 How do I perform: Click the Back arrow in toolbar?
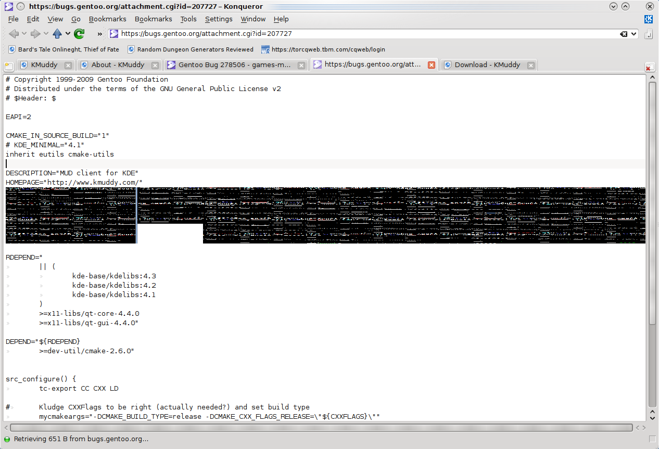point(14,34)
